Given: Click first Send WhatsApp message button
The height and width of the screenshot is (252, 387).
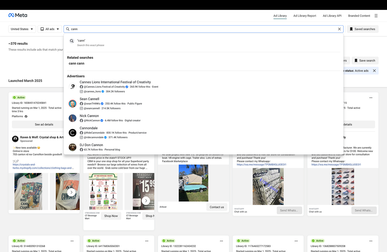Looking at the screenshot, I should 289,210.
